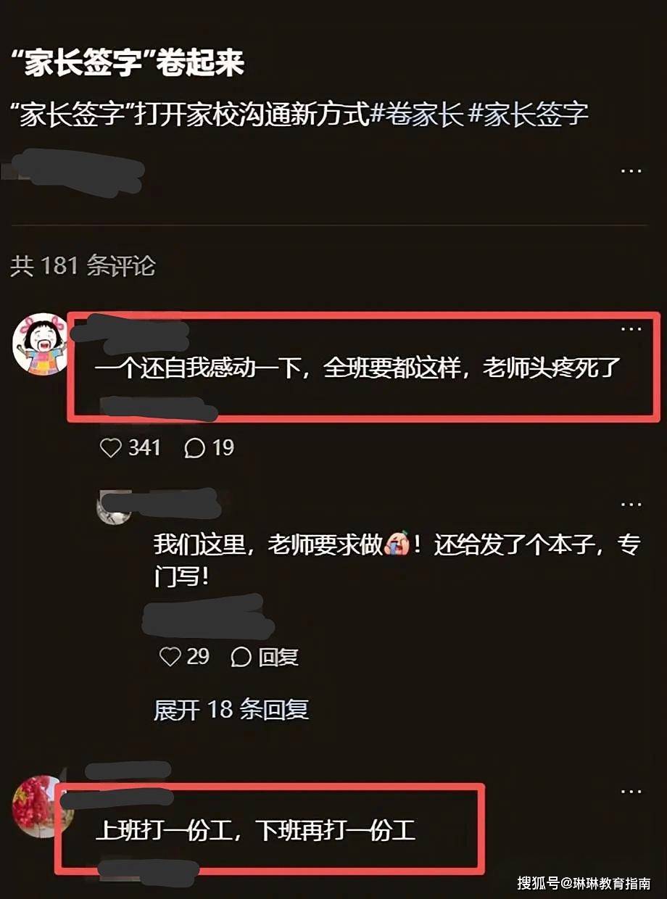Expand 展开 18 条回复
Viewport: 667px width, 899px height.
tap(231, 709)
